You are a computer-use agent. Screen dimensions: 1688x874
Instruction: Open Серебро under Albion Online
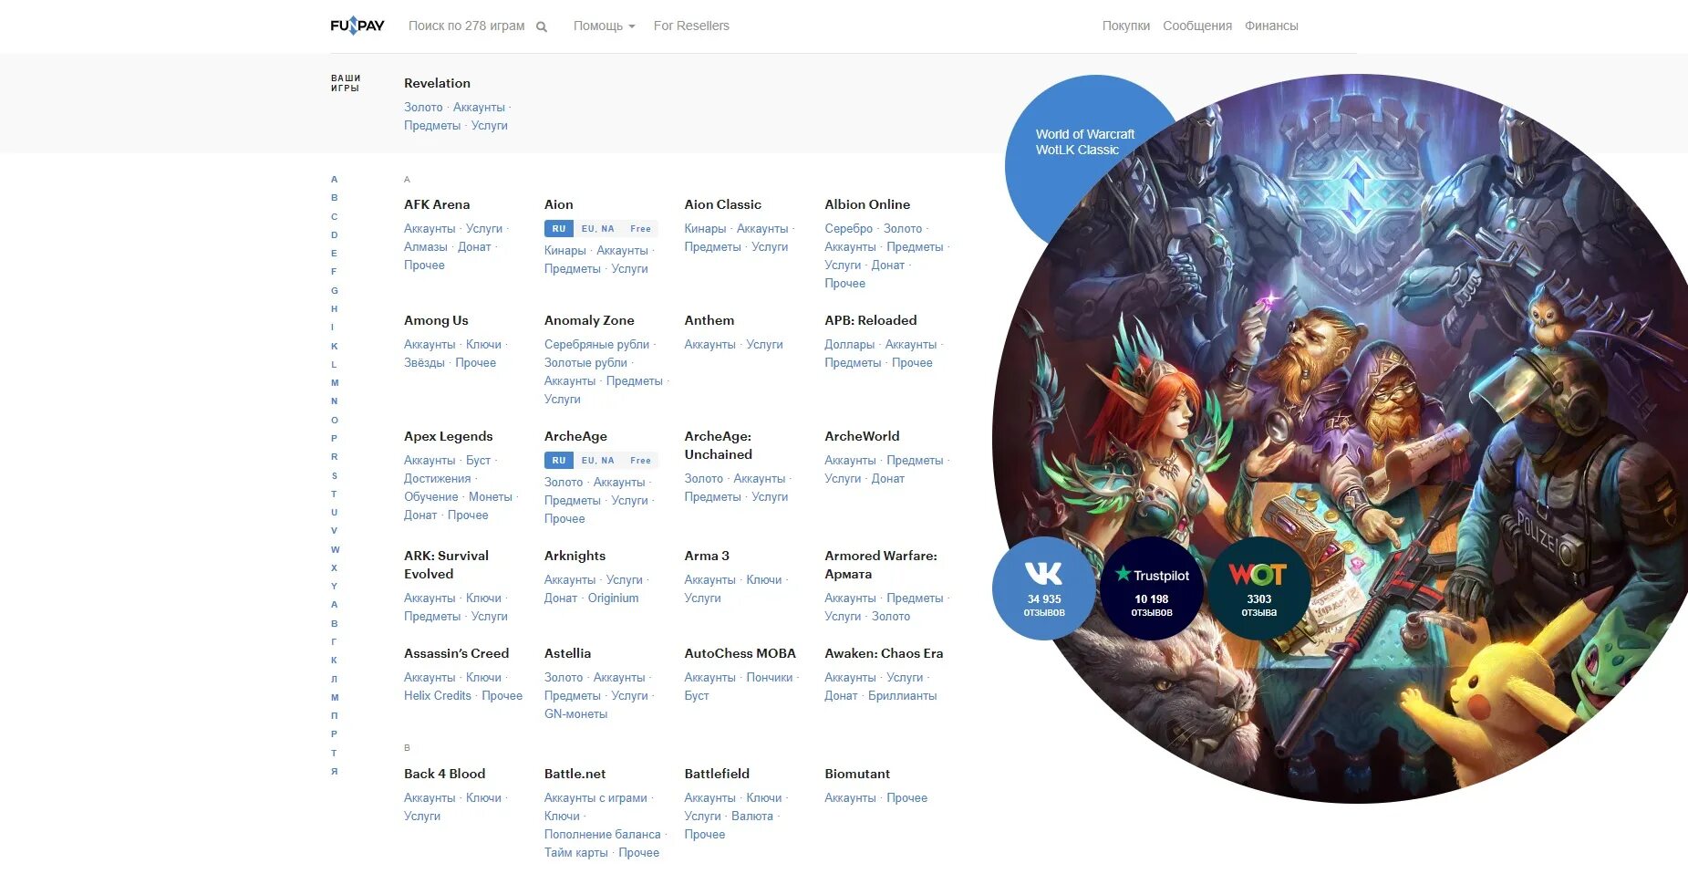(849, 229)
